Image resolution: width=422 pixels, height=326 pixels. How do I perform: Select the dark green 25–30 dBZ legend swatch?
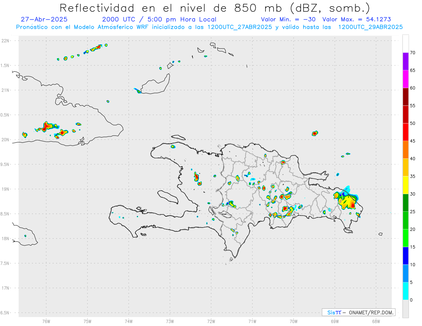(x=405, y=203)
